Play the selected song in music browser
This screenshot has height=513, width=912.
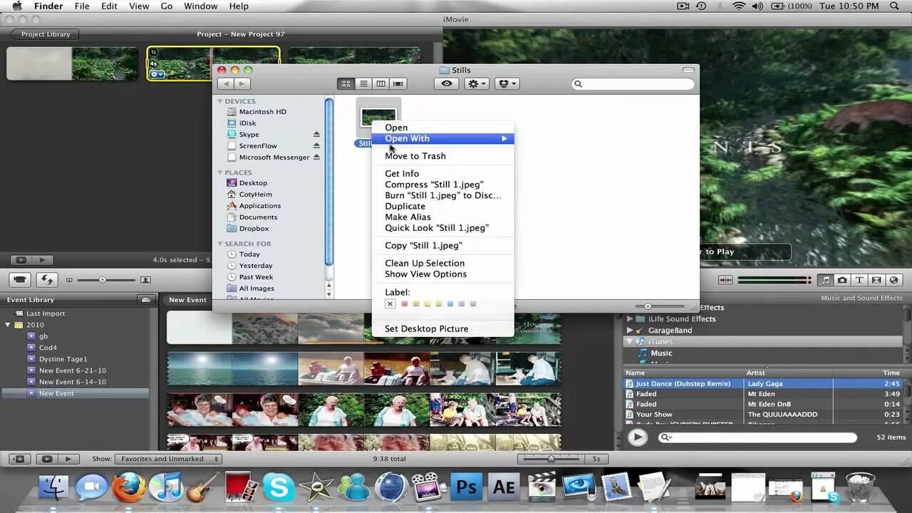click(637, 437)
